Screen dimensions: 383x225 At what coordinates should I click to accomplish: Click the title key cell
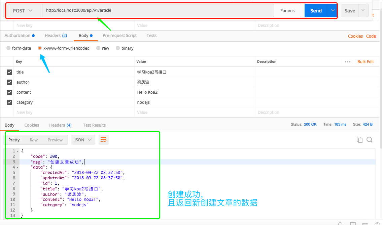click(74, 72)
